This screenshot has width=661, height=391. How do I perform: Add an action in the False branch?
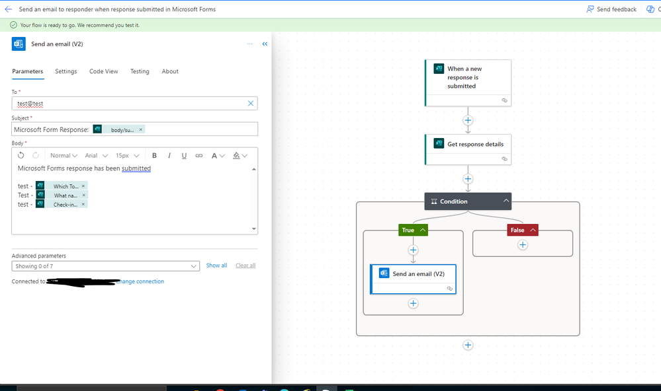(x=523, y=245)
